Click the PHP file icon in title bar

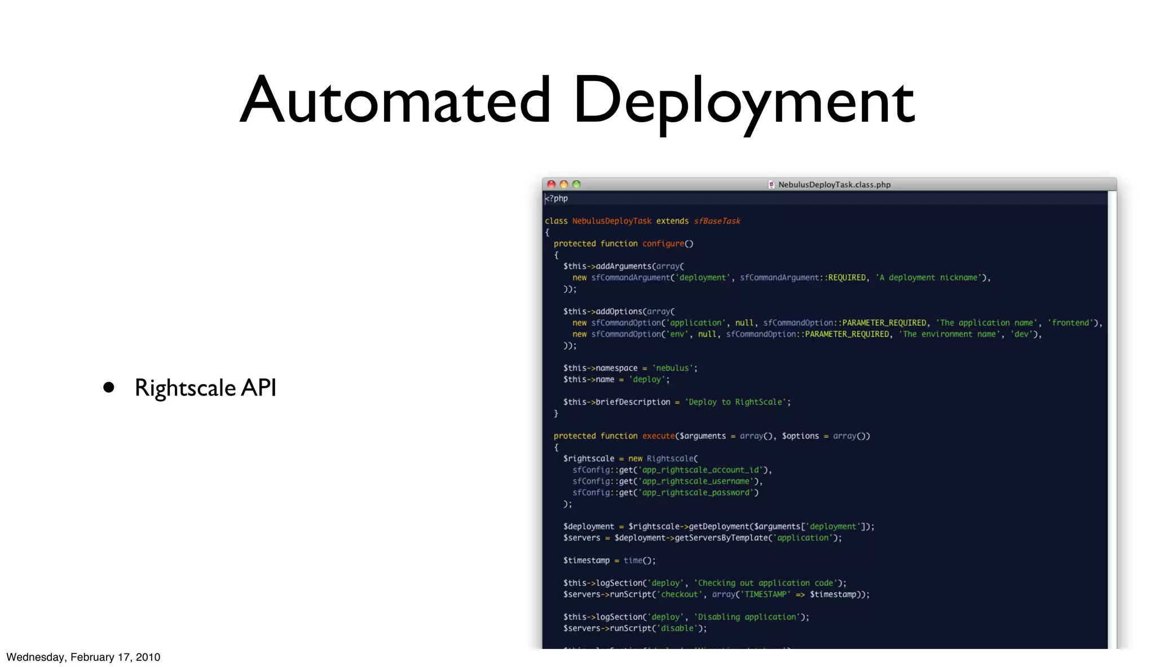click(x=771, y=184)
